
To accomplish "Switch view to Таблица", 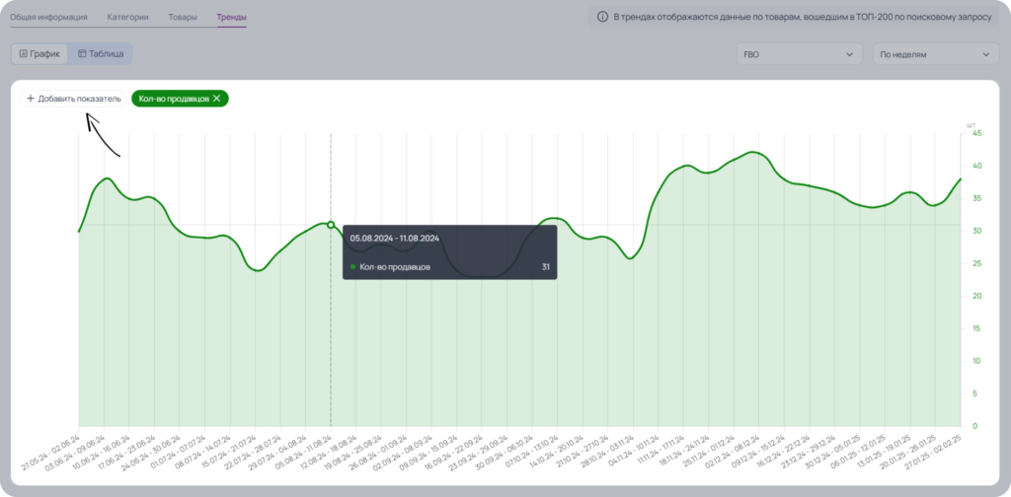I will pos(101,54).
